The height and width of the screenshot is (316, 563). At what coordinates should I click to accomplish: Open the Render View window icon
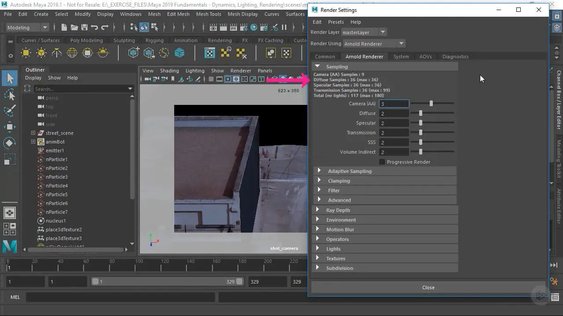[213, 27]
